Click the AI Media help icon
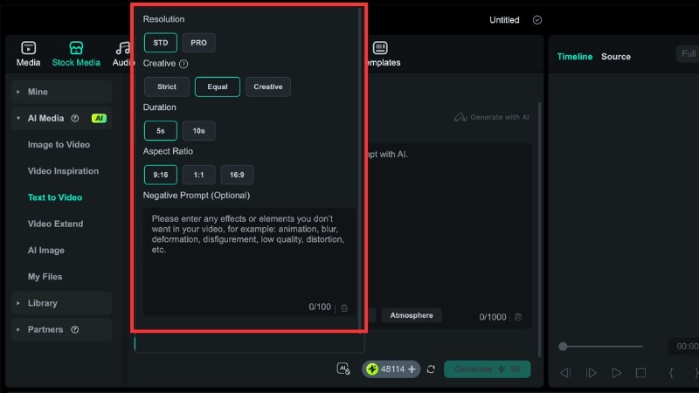The image size is (699, 393). [75, 118]
